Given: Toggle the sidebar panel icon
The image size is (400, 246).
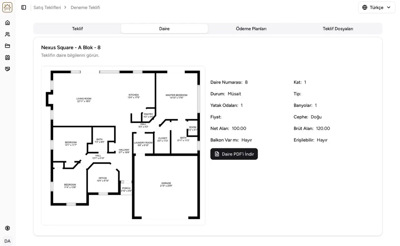Looking at the screenshot, I should [x=24, y=7].
